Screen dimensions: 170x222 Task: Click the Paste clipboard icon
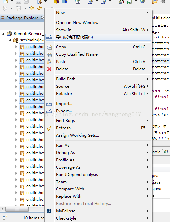(49, 62)
